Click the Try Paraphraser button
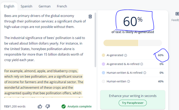The width and height of the screenshot is (179, 110). point(133,103)
